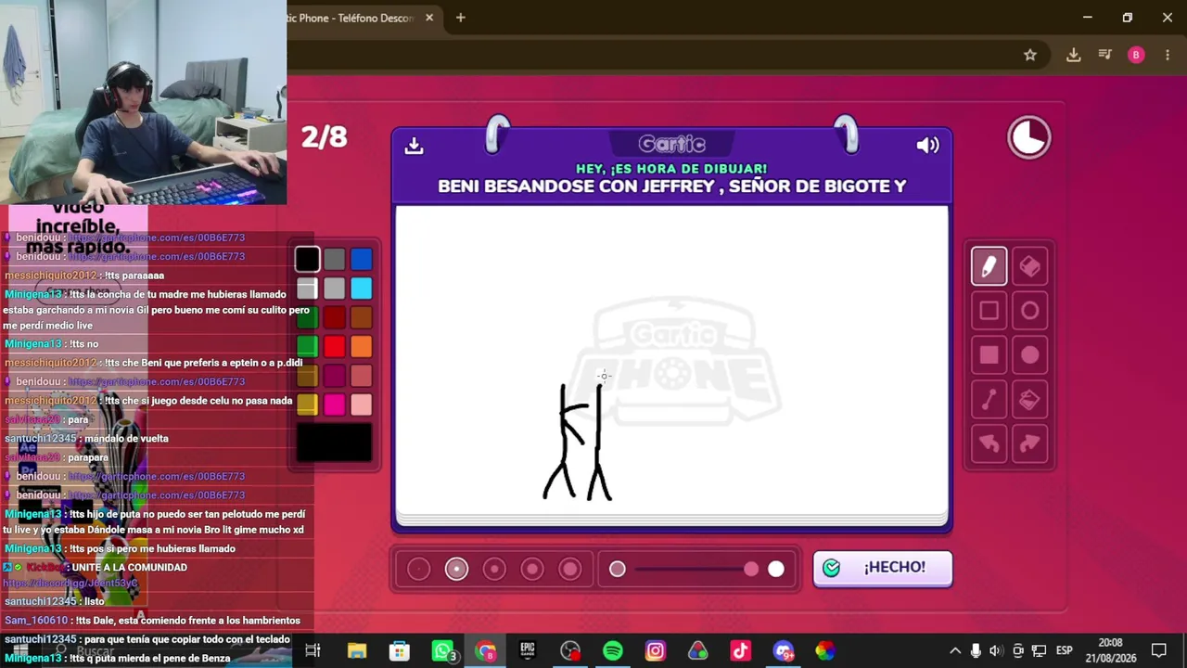Mute game sound with the speaker icon
Viewport: 1187px width, 668px height.
[x=927, y=146]
